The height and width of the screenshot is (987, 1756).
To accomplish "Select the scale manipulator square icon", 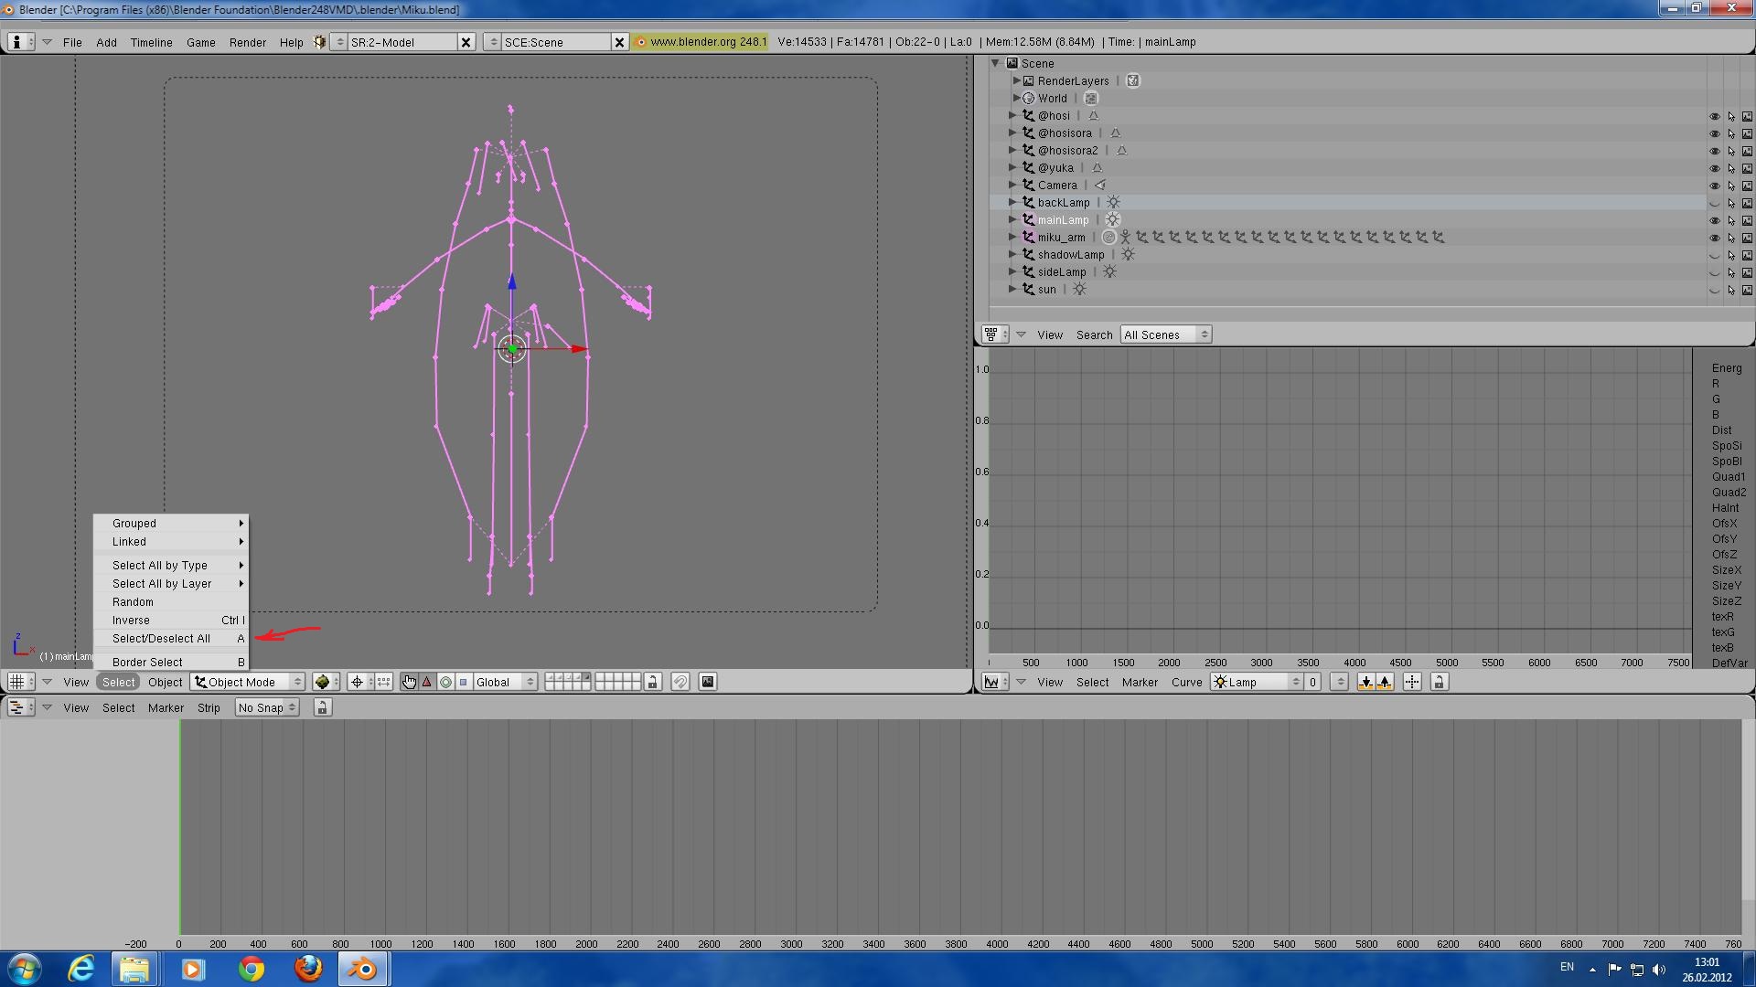I will click(463, 682).
